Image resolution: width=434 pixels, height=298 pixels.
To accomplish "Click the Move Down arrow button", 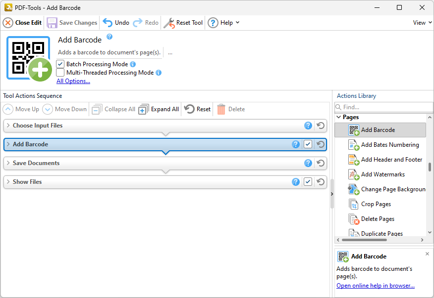I will pos(64,109).
